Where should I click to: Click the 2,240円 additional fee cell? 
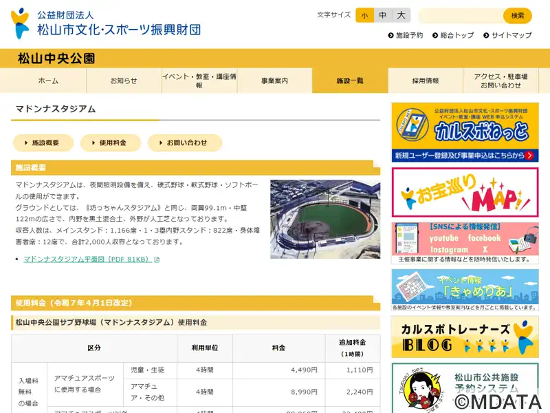tap(353, 392)
